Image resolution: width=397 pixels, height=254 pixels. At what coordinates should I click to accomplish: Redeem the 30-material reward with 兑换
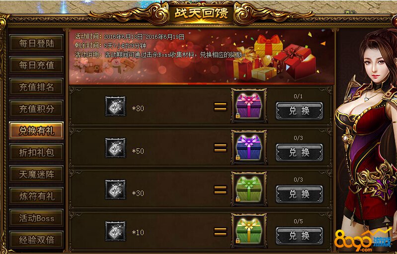click(x=299, y=194)
